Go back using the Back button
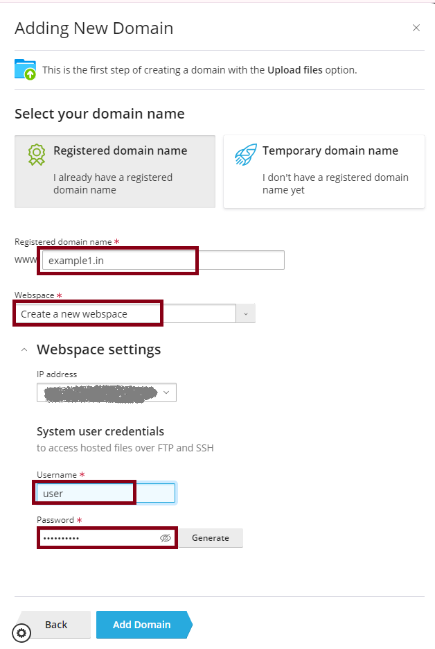Viewport: 435px width, 649px height. 55,625
